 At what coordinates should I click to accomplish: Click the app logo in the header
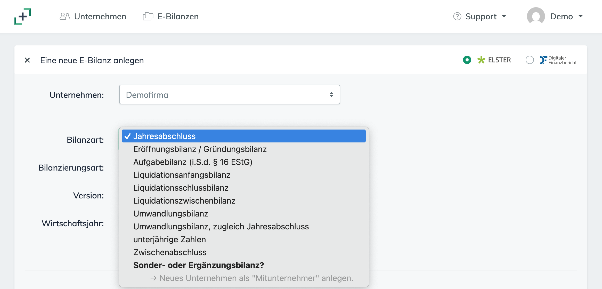point(23,17)
